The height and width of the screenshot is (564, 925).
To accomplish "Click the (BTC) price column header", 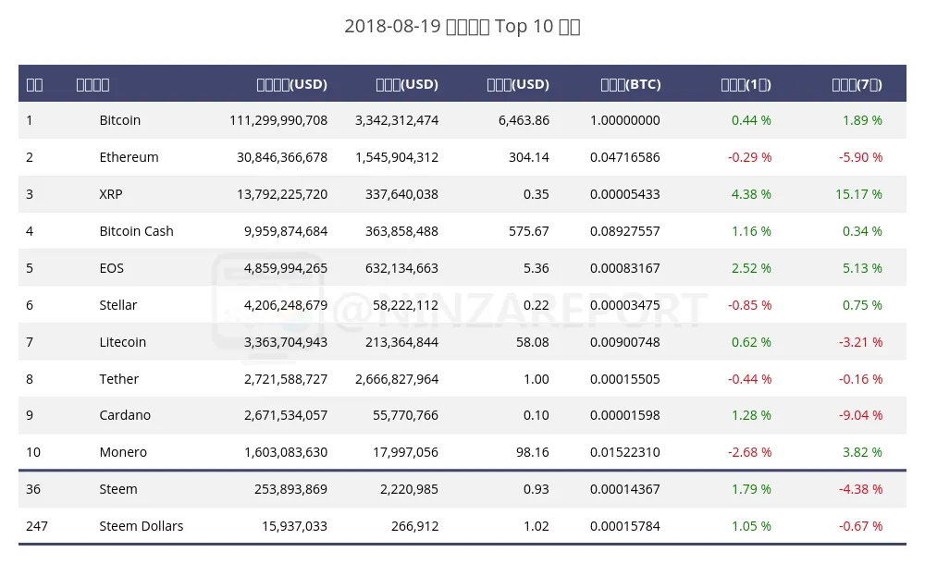I will [631, 84].
